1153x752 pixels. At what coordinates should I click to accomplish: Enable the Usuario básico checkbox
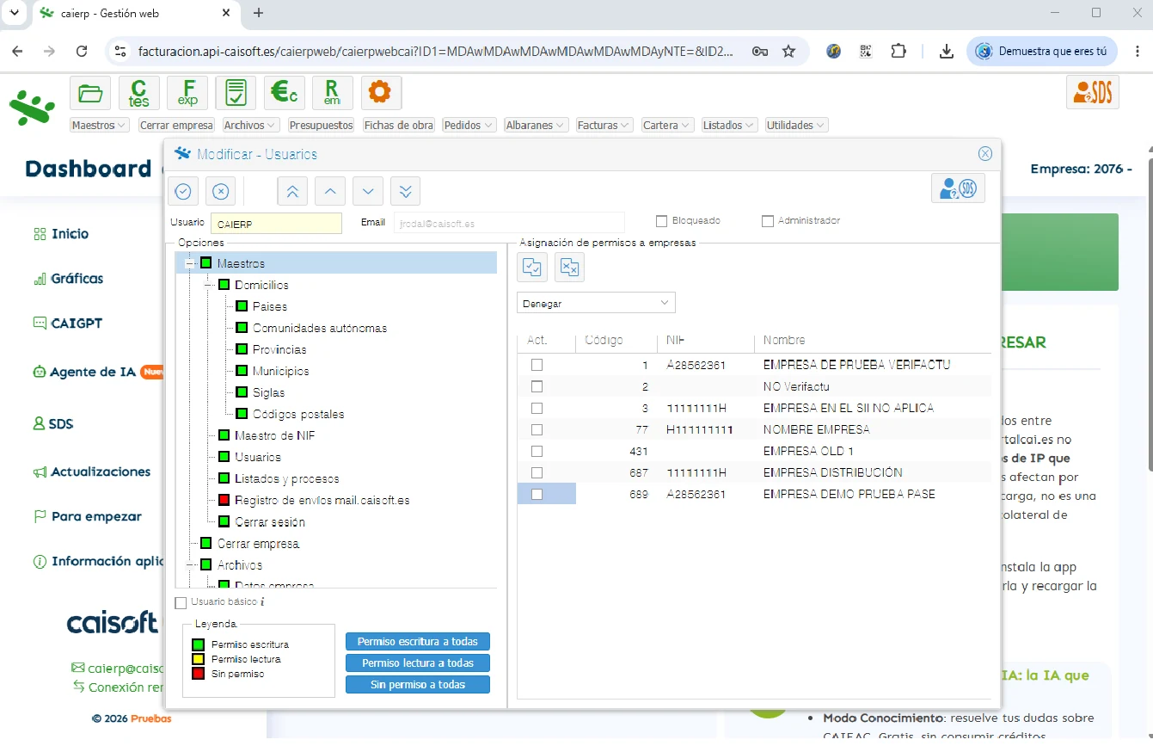[x=181, y=602]
